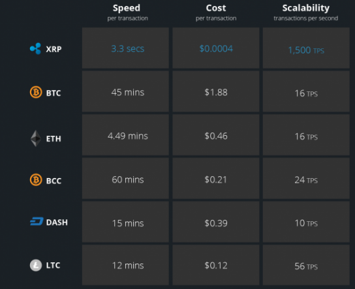Click the ETH 4.49 mins cell

click(x=125, y=135)
